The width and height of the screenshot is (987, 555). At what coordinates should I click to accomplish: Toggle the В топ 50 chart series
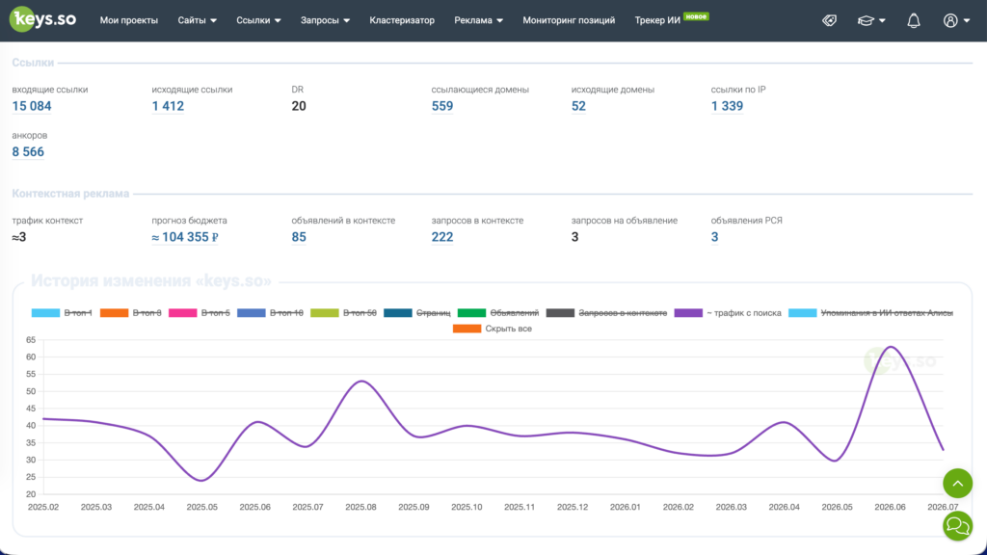(360, 313)
